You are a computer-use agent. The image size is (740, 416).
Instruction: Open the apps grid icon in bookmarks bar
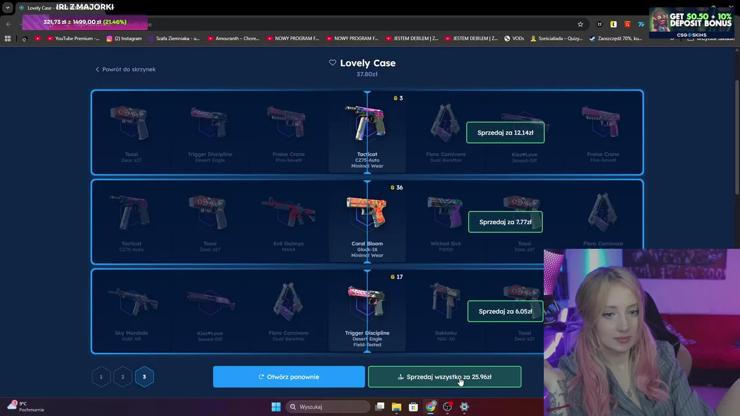[8, 39]
